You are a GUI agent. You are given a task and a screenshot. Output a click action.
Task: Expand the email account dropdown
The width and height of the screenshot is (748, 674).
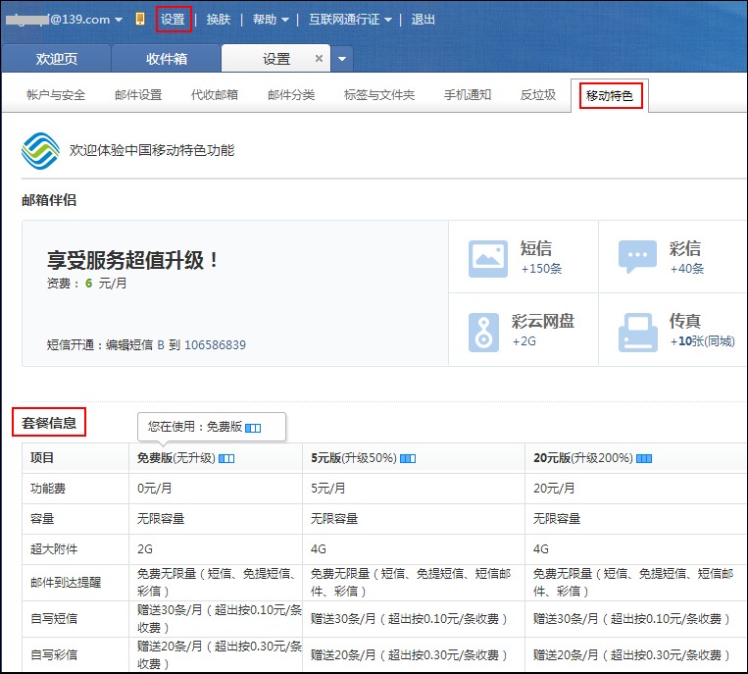pos(119,20)
